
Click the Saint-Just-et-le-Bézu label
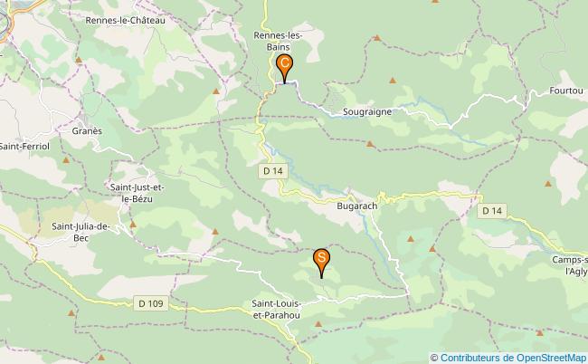click(137, 193)
